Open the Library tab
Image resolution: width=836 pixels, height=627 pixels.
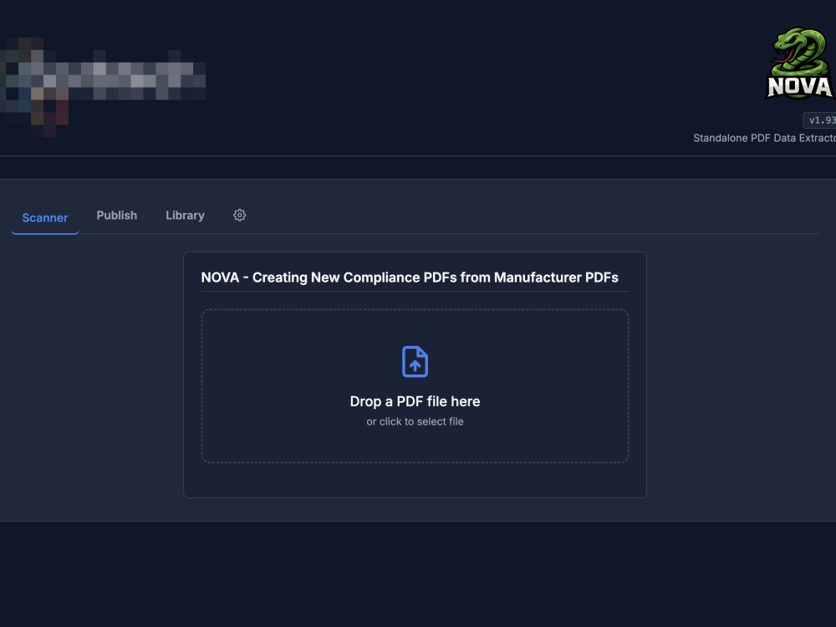[185, 216]
